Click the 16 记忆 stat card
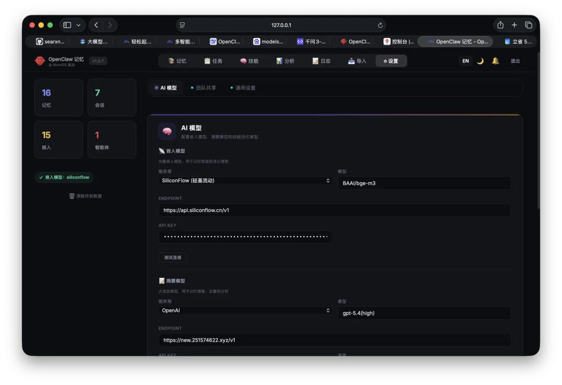This screenshot has height=385, width=562. click(59, 97)
